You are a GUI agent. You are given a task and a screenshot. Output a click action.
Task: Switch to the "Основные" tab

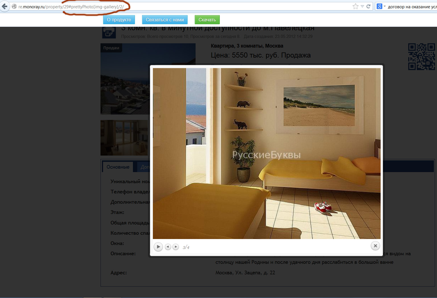tap(118, 167)
